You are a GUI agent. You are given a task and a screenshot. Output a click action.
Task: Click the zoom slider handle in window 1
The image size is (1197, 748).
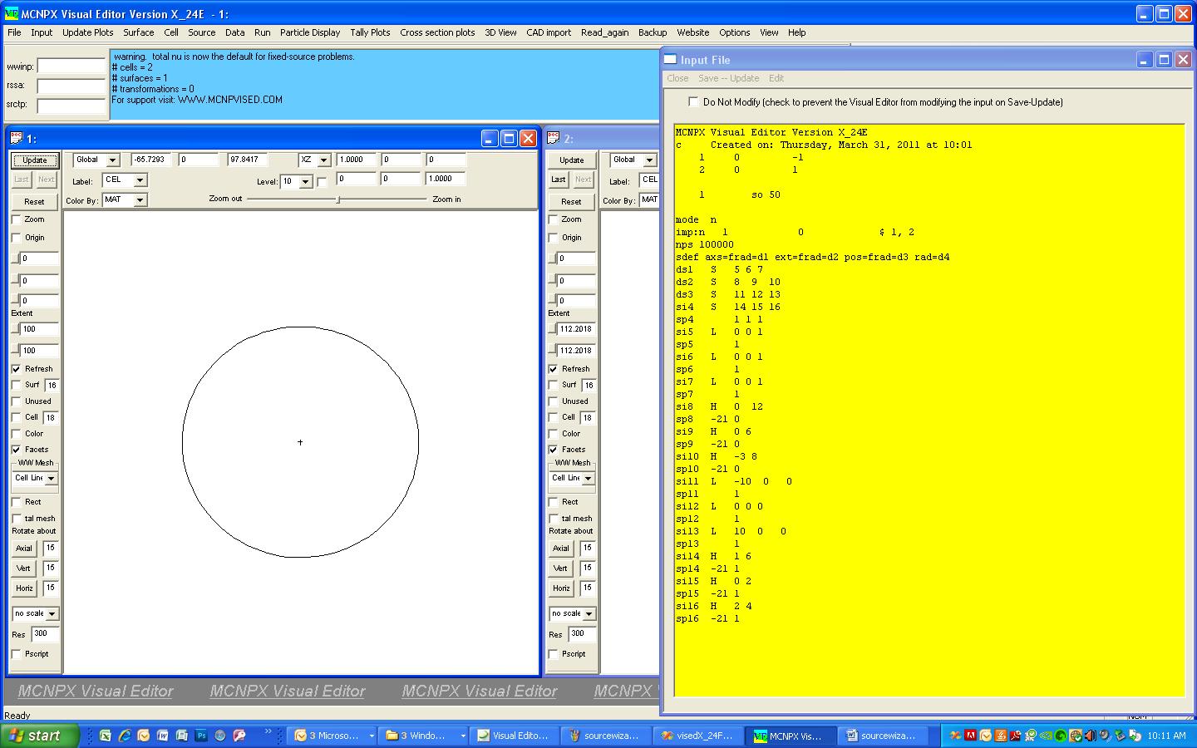337,199
